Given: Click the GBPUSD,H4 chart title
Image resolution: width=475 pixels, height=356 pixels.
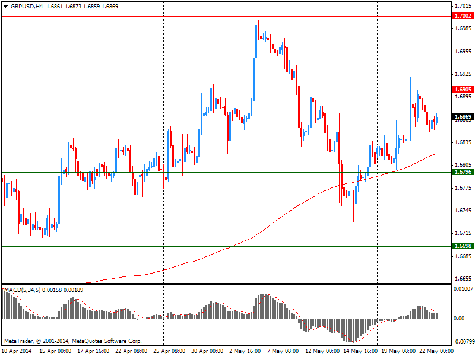Looking at the screenshot, I should point(27,7).
